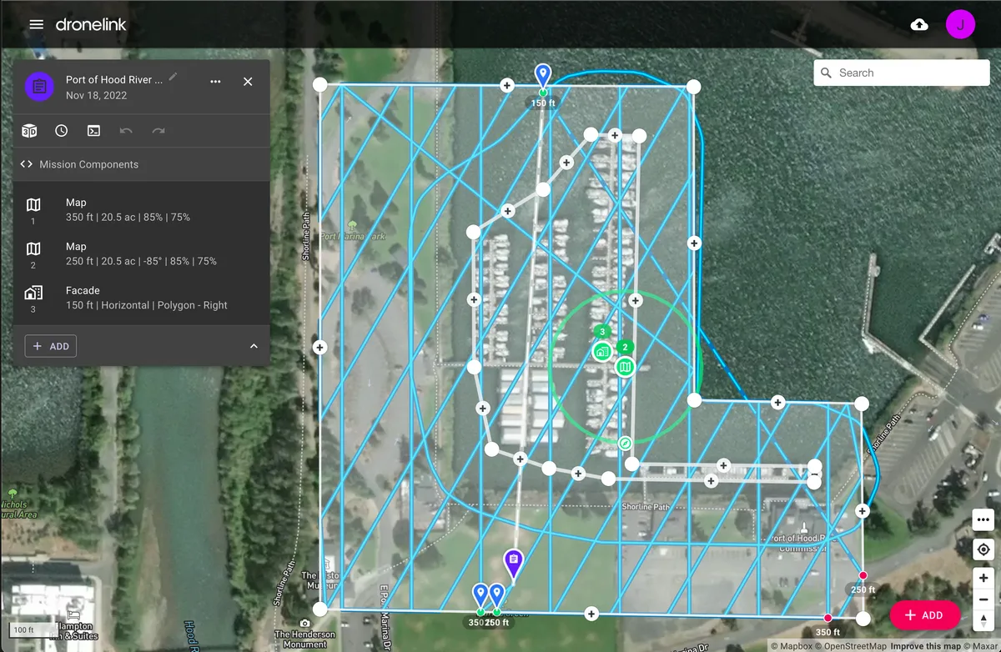Open the plan more options menu
Screen dimensions: 1001x652
point(215,82)
